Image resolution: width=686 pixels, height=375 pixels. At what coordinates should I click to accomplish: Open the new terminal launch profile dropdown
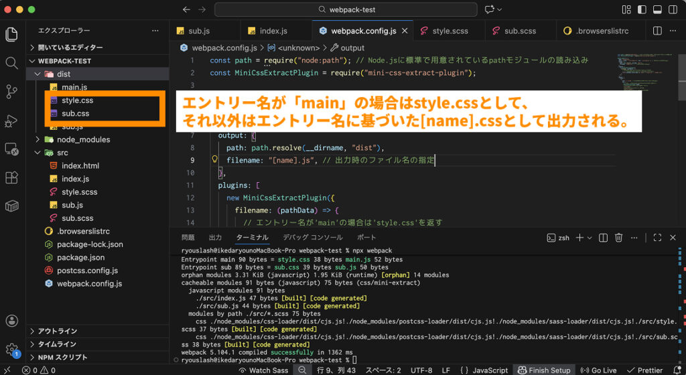coord(590,238)
